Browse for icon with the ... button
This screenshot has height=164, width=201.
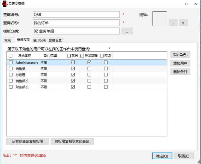tap(173, 23)
